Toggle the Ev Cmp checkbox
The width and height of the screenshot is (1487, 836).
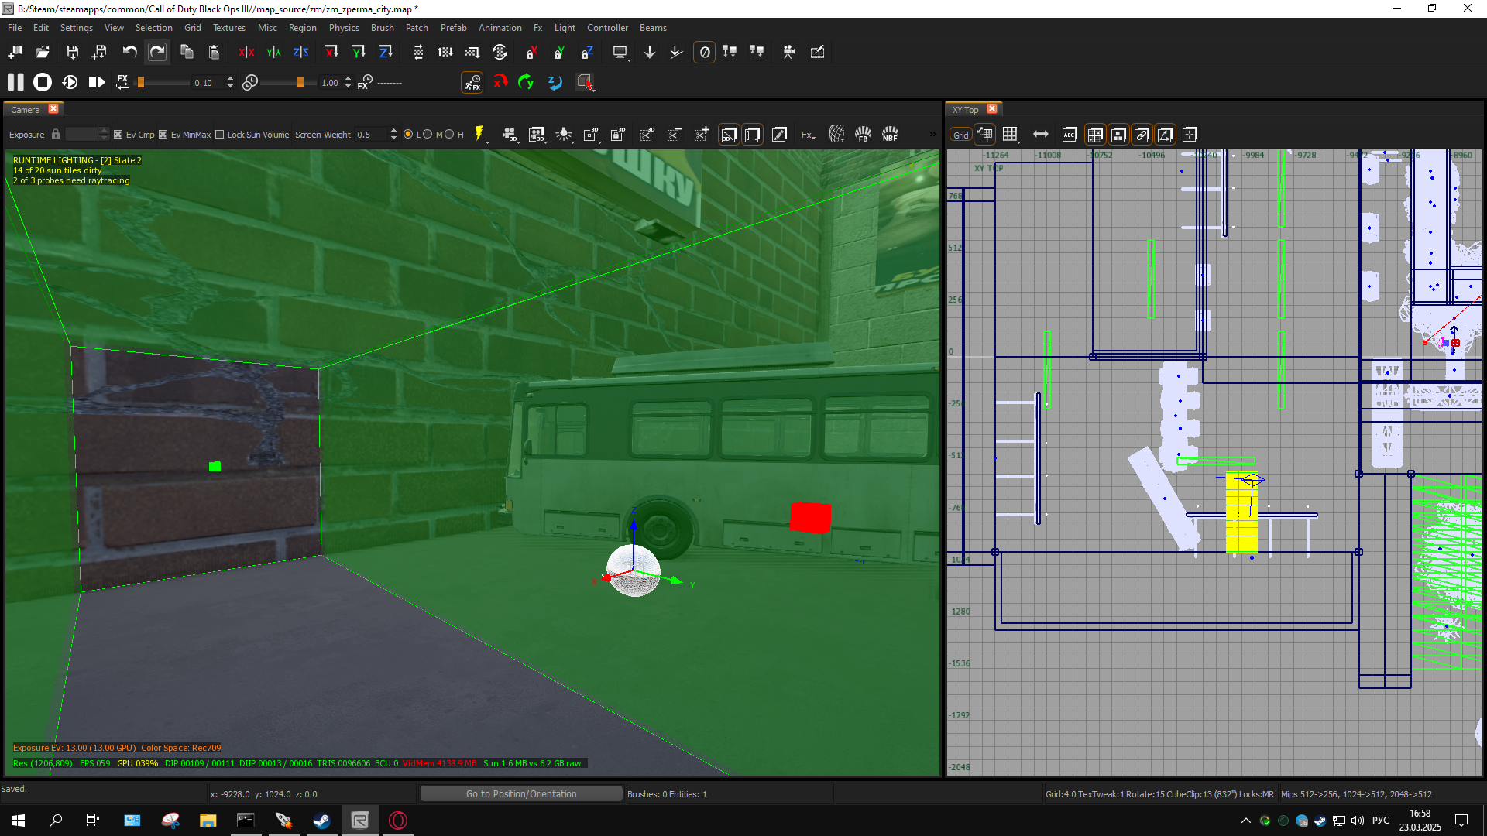point(118,135)
